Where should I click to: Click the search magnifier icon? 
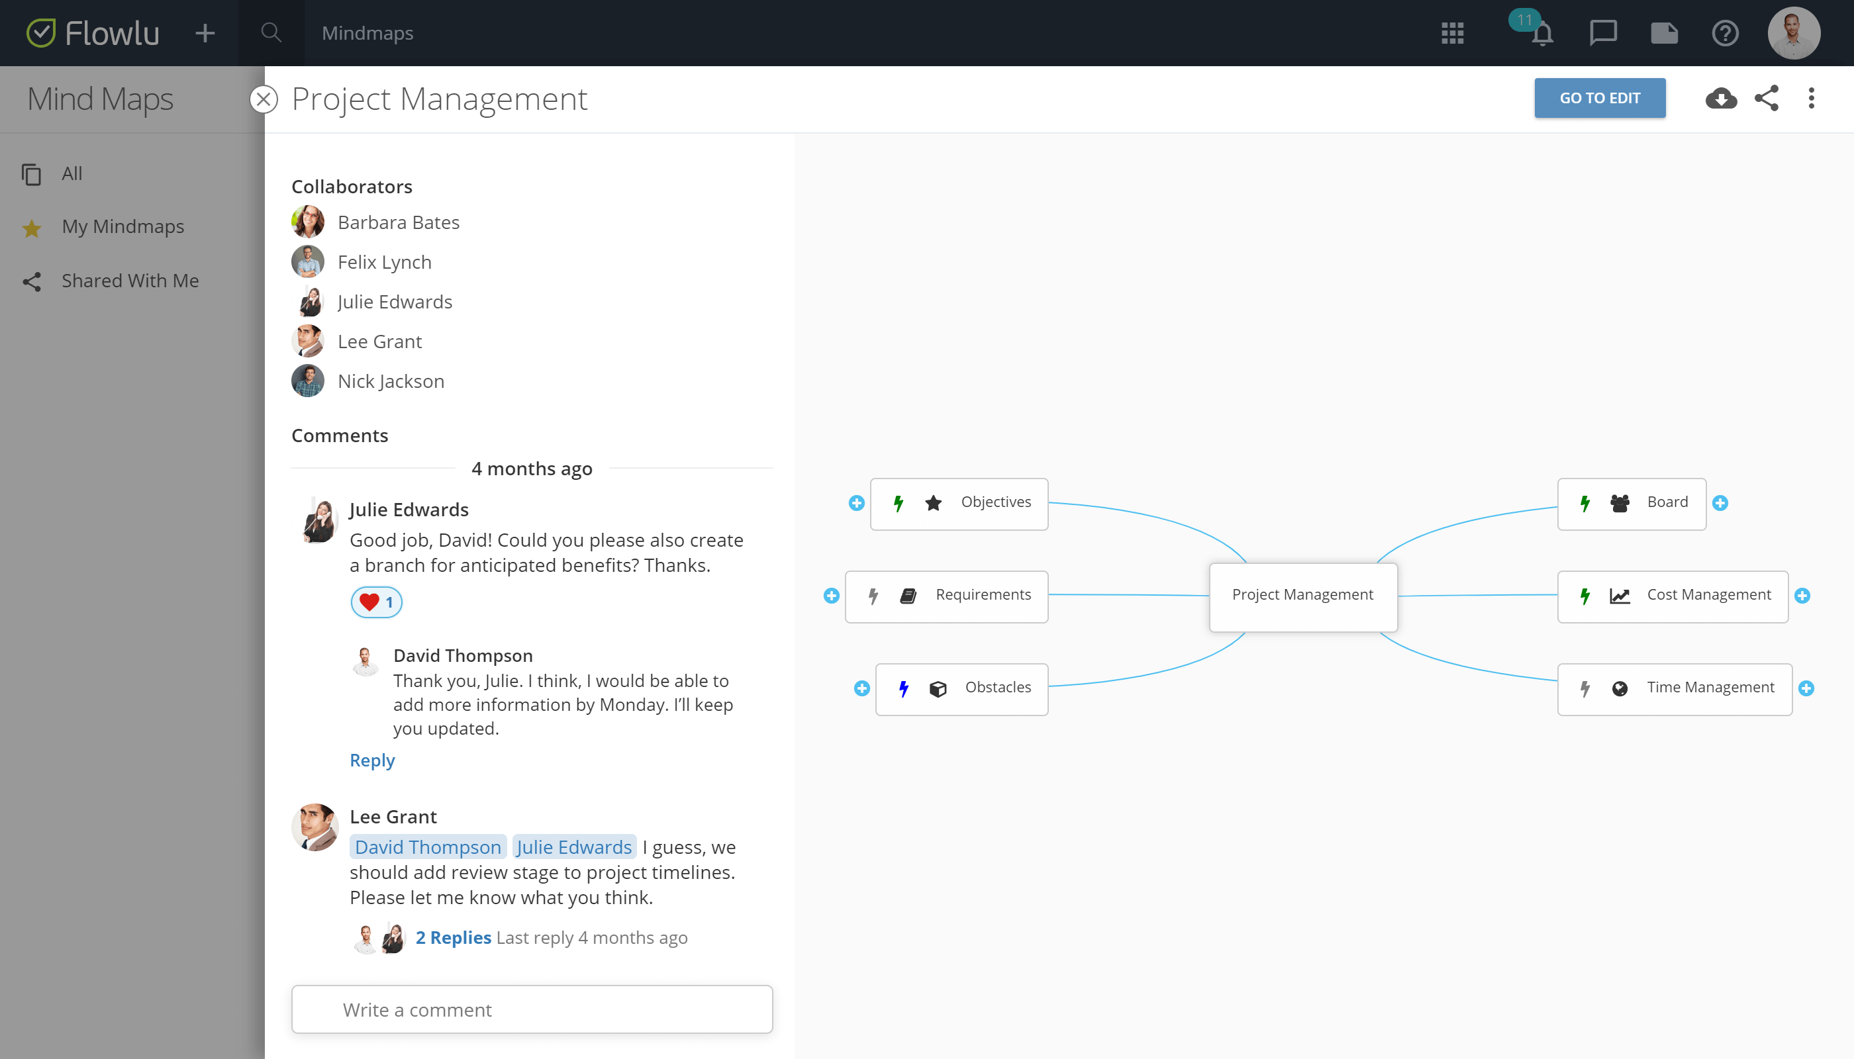coord(271,32)
